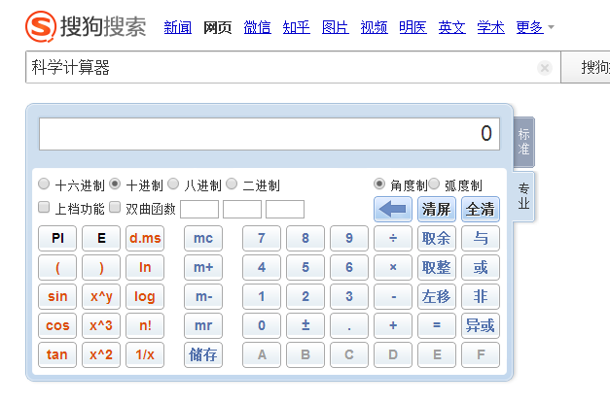Click the backspace arrow button

[392, 210]
